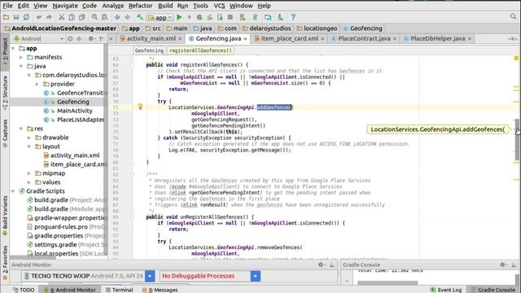Click the locationgeo breadcrumb
Screen dimensions: 521x293
pos(317,28)
